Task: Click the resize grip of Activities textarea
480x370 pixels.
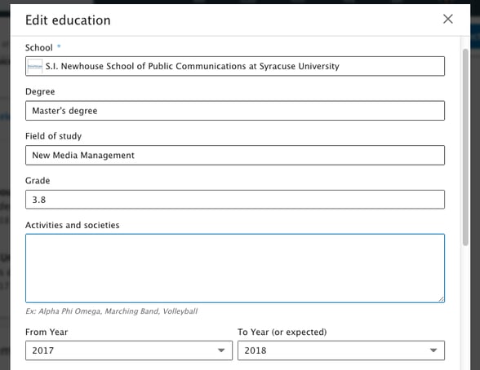Action: point(441,299)
